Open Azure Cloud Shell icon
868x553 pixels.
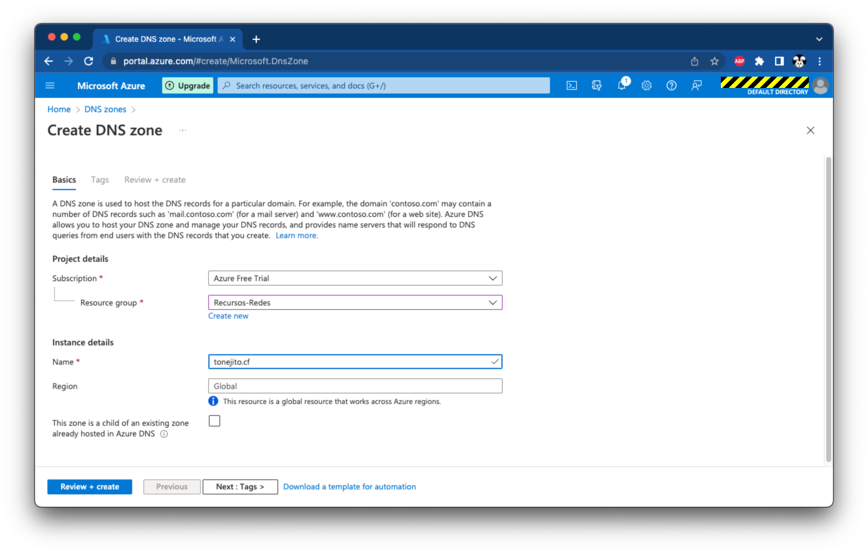click(571, 86)
